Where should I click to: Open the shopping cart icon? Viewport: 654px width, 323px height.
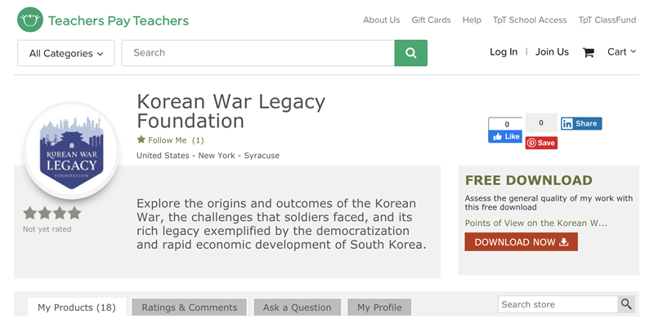pos(588,52)
